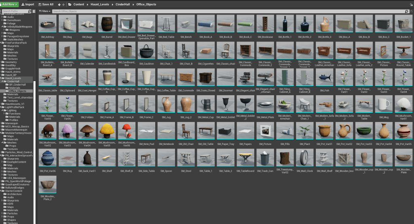The height and width of the screenshot is (224, 414).
Task: Click the folder icon before the Content breadcrumb
Action: [x=70, y=4]
